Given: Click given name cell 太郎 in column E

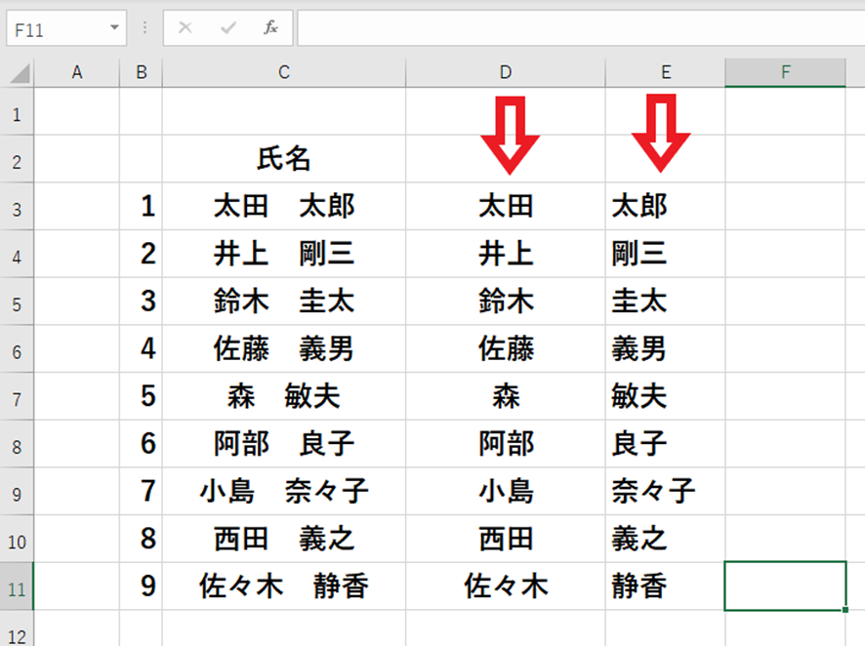Looking at the screenshot, I should (665, 206).
